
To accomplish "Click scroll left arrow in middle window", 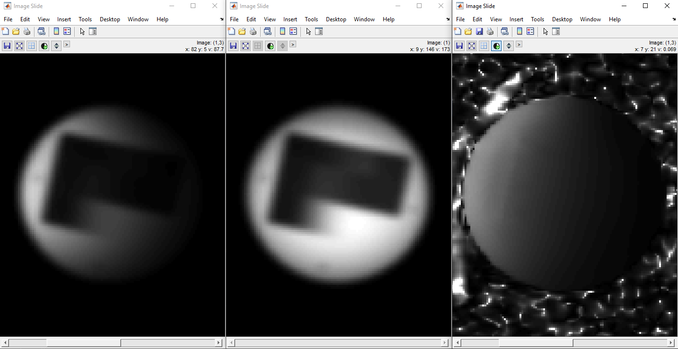I will (231, 343).
